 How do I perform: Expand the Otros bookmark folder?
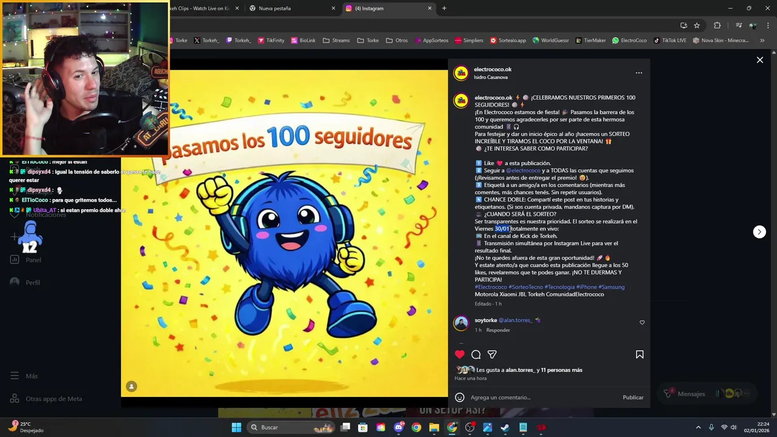[x=397, y=41]
